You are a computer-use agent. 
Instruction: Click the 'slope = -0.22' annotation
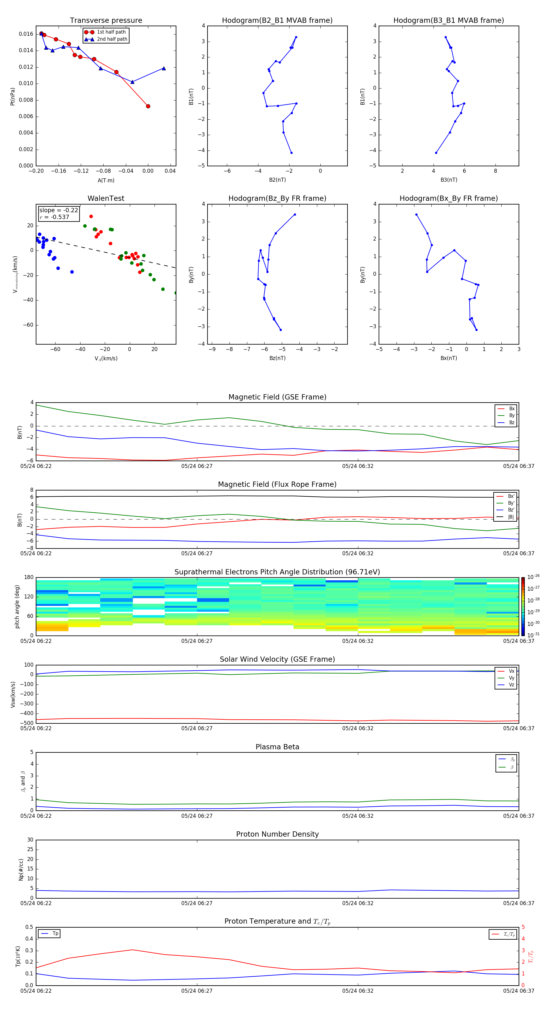[x=59, y=210]
